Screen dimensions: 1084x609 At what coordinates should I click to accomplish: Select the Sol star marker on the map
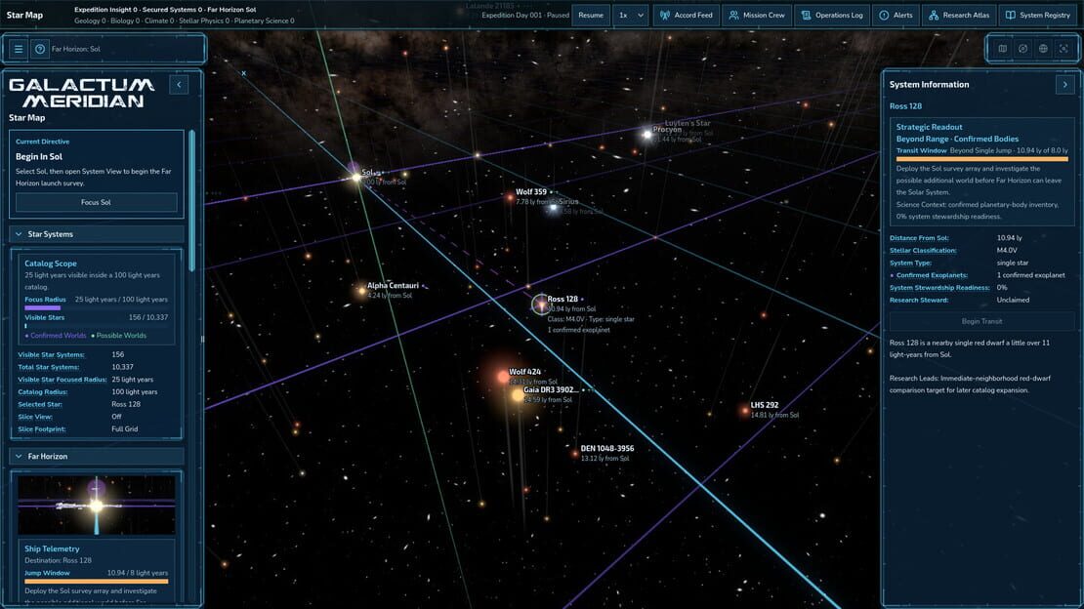(x=356, y=178)
